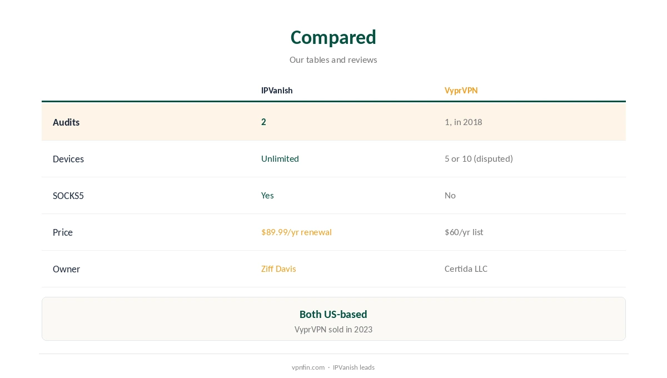Click the 'VyprVPN sold in 2023' note

coord(333,329)
